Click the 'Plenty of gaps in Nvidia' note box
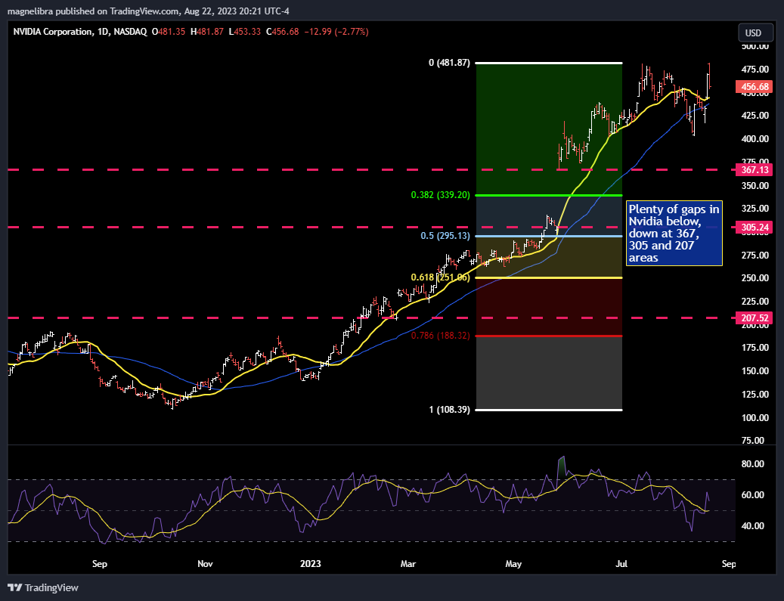 (674, 233)
